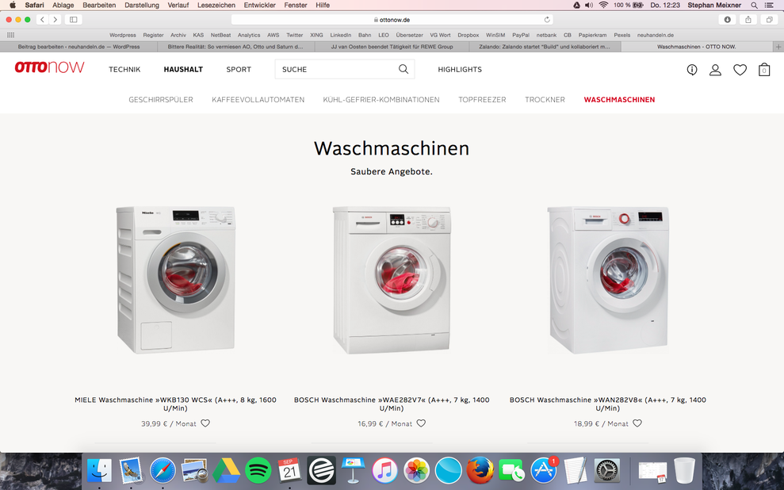Toggle heart next to 18,99 € price
Screen dimensions: 784x490
pos(637,423)
